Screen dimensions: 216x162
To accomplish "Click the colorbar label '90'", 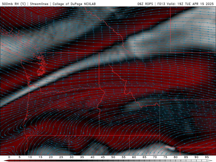I will coord(197,157).
